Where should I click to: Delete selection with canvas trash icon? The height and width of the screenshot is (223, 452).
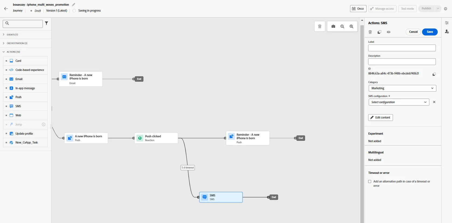320,26
